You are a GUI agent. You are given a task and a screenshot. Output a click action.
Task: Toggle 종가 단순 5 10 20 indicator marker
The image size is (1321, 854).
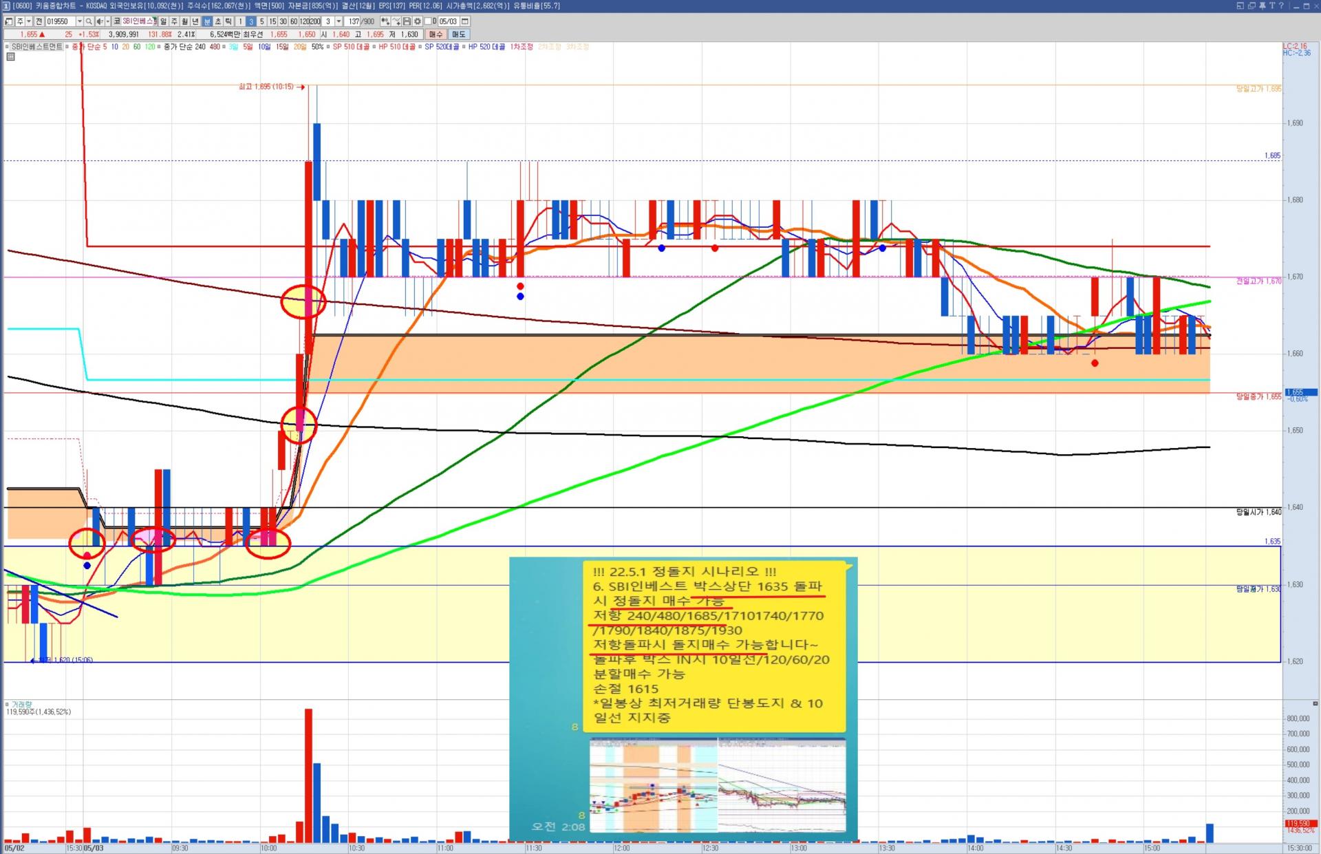coord(67,47)
